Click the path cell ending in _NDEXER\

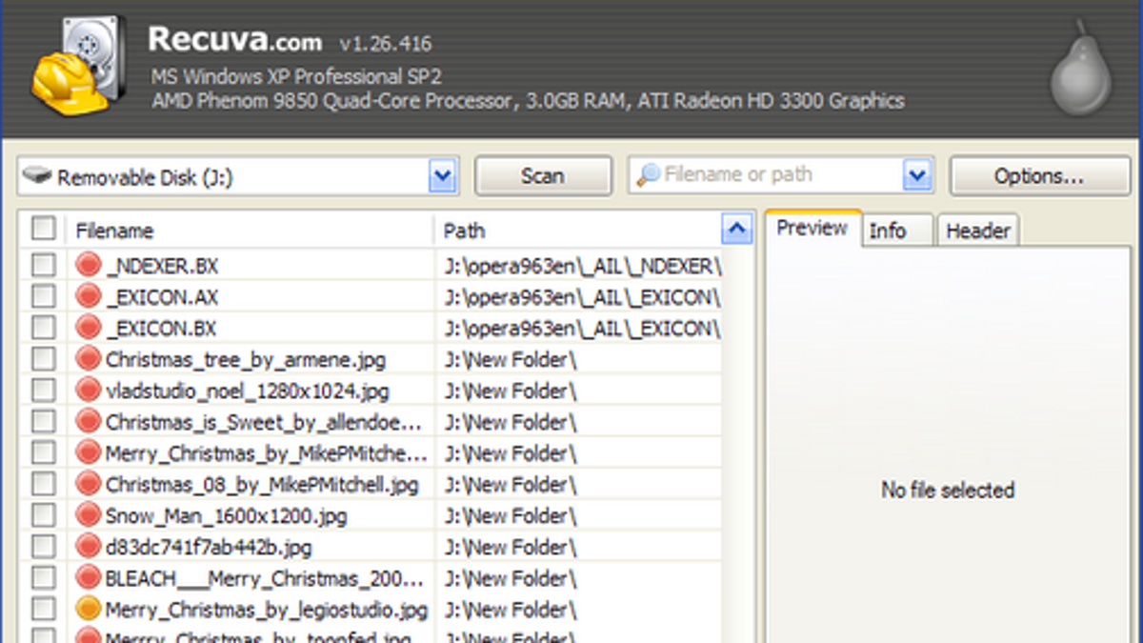pos(582,266)
